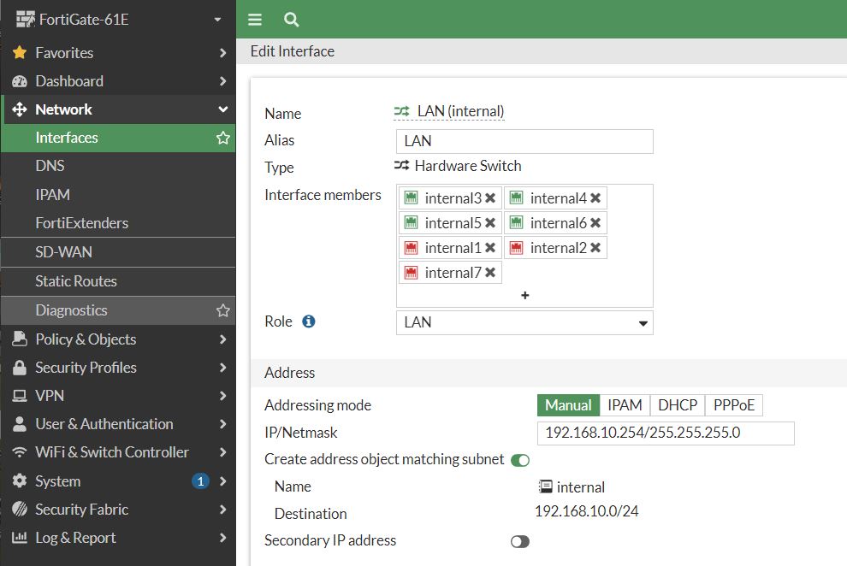Open the Interfaces menu item
The image size is (847, 566).
coord(118,138)
